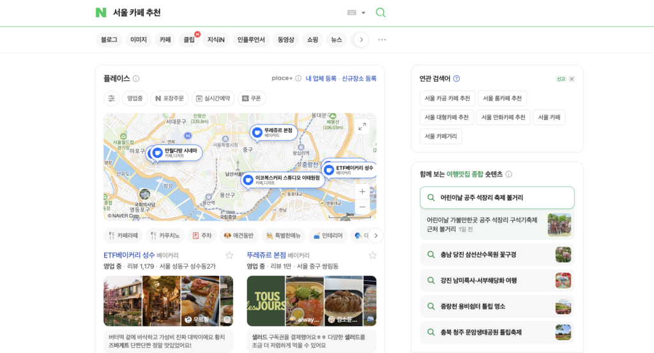Expand more search category tabs
The image size is (654, 353).
[361, 40]
